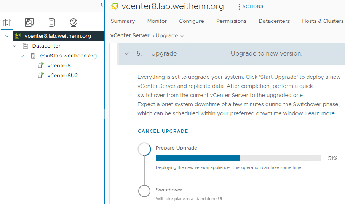The image size is (345, 204).
Task: Click the vCenter8U2 virtual machine icon
Action: pos(41,75)
